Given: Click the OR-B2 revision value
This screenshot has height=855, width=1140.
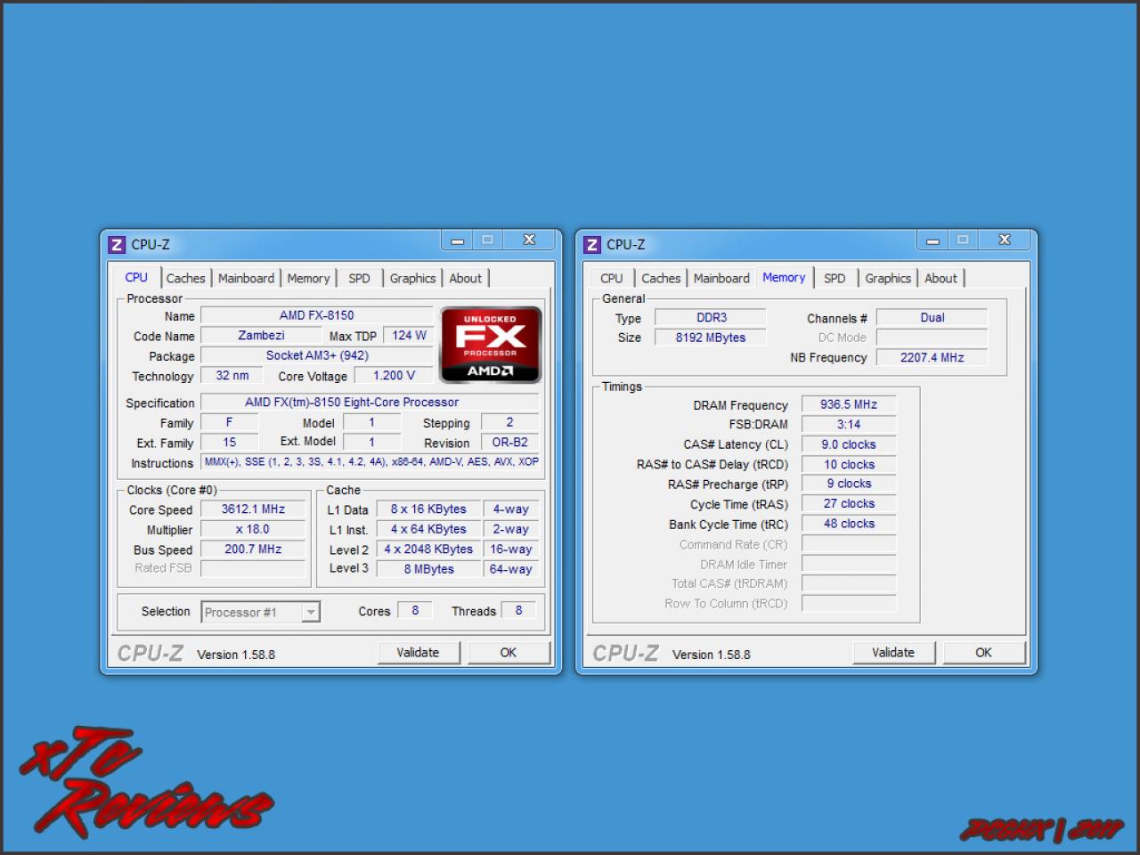Looking at the screenshot, I should coord(509,442).
